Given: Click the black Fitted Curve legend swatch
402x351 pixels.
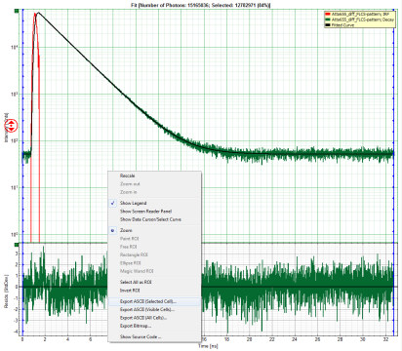Looking at the screenshot, I should coord(328,25).
